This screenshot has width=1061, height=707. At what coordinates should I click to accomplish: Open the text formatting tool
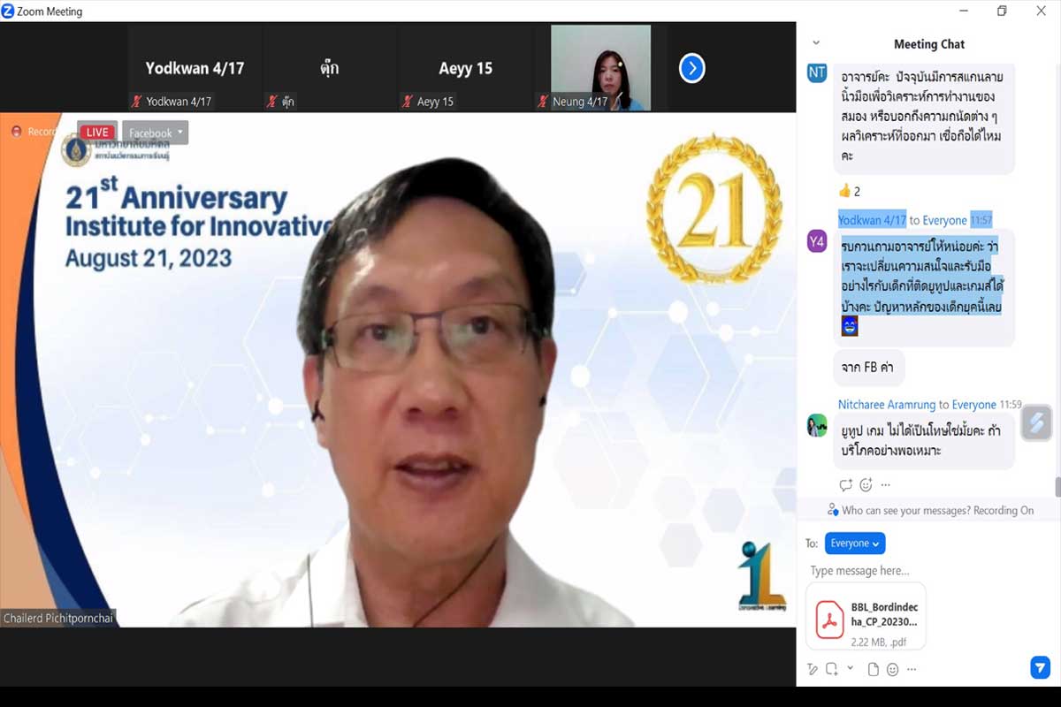[x=813, y=670]
